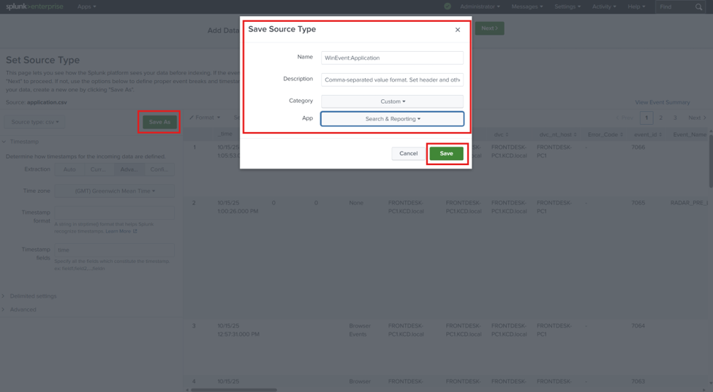This screenshot has height=392, width=713.
Task: Open the Apps menu
Action: coord(86,7)
